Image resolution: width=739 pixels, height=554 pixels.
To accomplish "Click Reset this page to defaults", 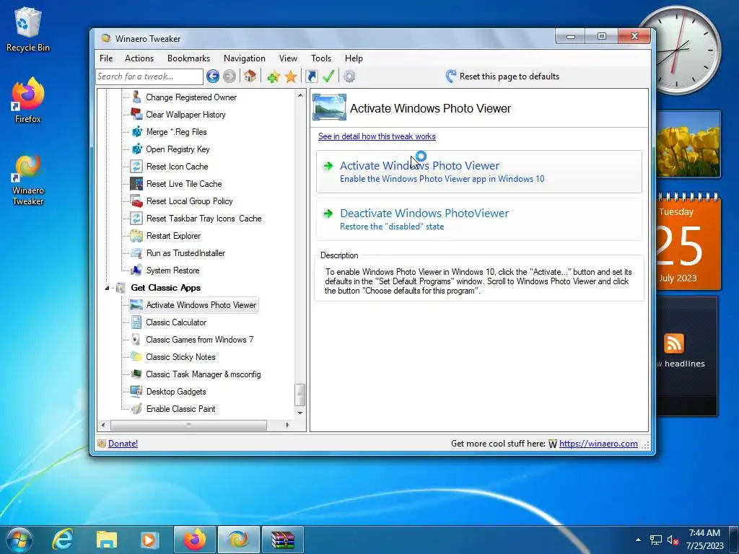I will [502, 76].
